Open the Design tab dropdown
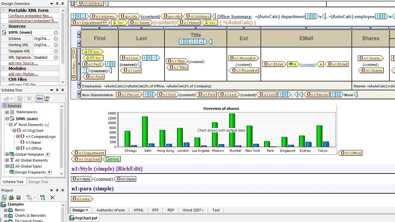The height and width of the screenshot is (222, 395). coord(87,210)
